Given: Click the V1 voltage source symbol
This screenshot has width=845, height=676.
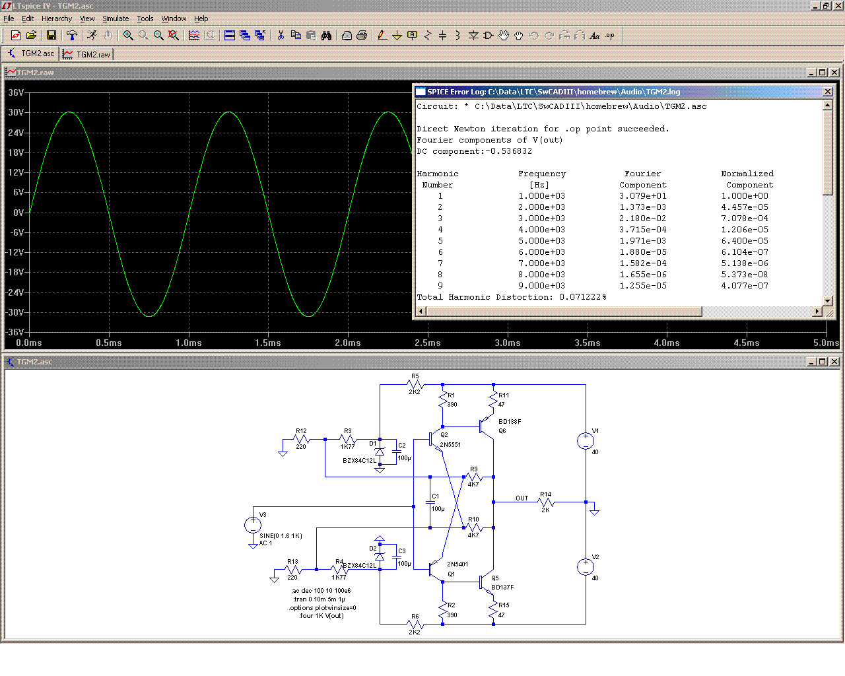Looking at the screenshot, I should pyautogui.click(x=586, y=441).
